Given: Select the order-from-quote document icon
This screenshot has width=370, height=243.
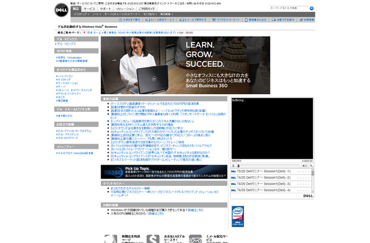Looking at the screenshot, I should 246,20.
